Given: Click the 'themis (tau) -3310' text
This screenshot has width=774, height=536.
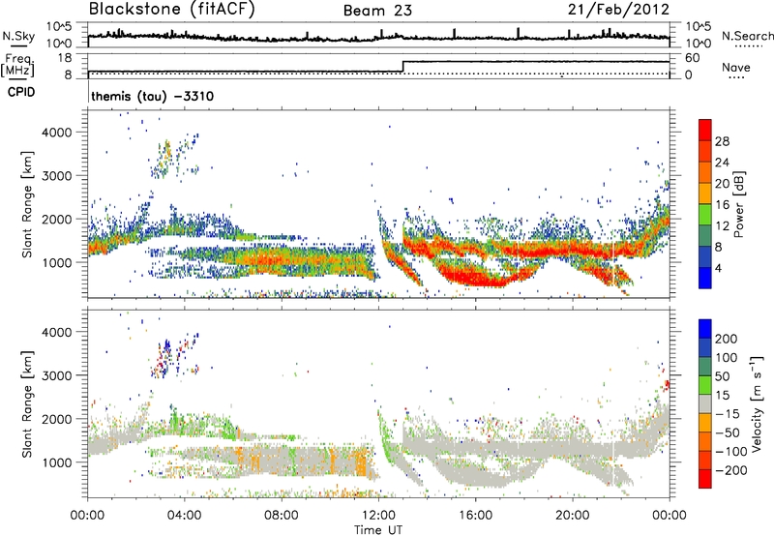Looking at the screenshot, I should [152, 96].
